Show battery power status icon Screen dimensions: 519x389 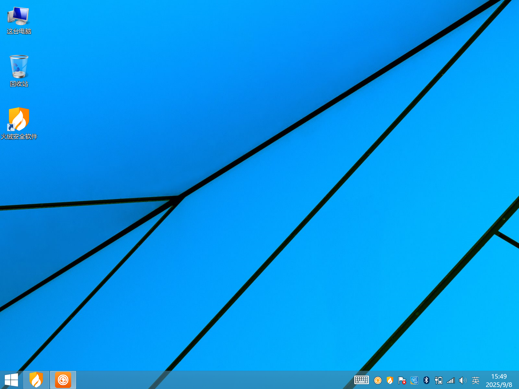tap(438, 380)
